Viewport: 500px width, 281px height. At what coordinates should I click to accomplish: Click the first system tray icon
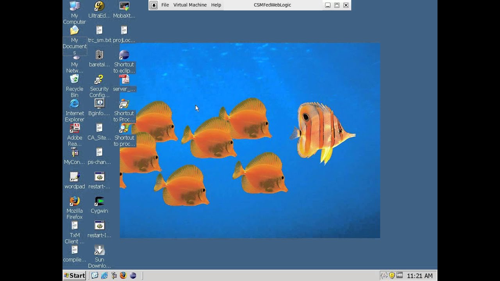pos(385,276)
